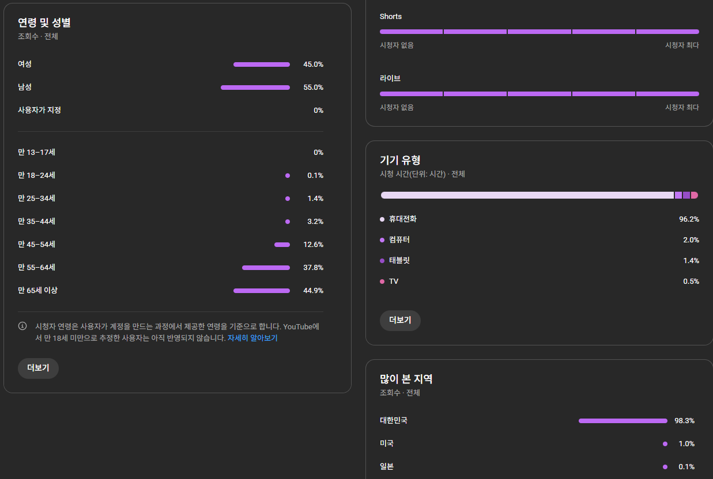Click the dot marker for 만 35–44세
Image resolution: width=713 pixels, height=479 pixels.
288,222
